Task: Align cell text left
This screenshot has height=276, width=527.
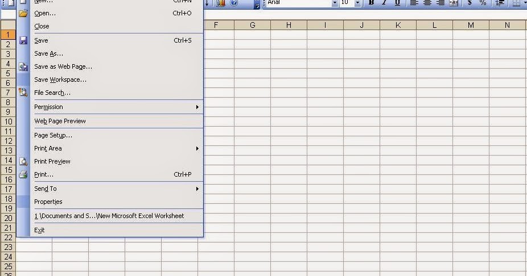Action: (x=414, y=3)
